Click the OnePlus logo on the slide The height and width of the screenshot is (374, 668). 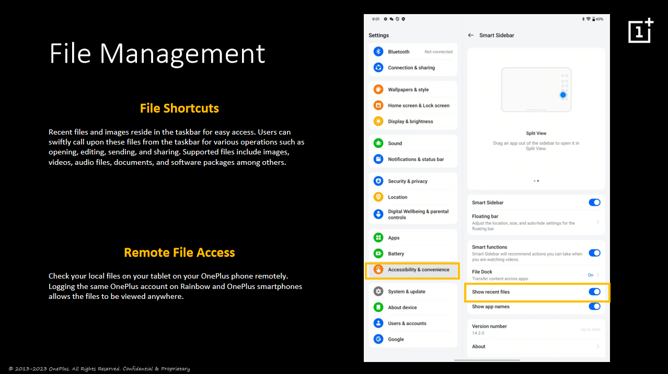pos(641,31)
